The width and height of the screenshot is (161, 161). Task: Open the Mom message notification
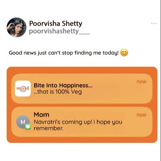tap(82, 122)
